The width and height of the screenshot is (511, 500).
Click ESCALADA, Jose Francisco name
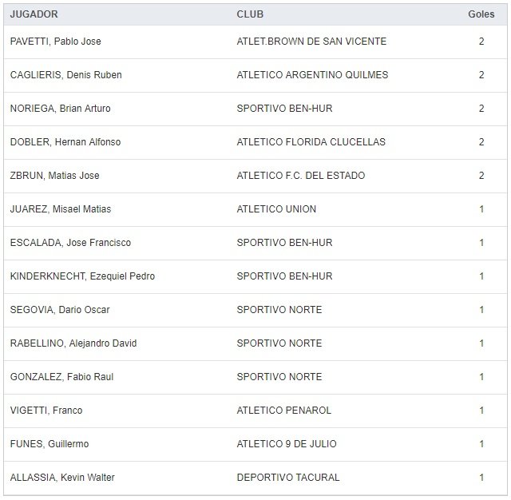point(70,243)
